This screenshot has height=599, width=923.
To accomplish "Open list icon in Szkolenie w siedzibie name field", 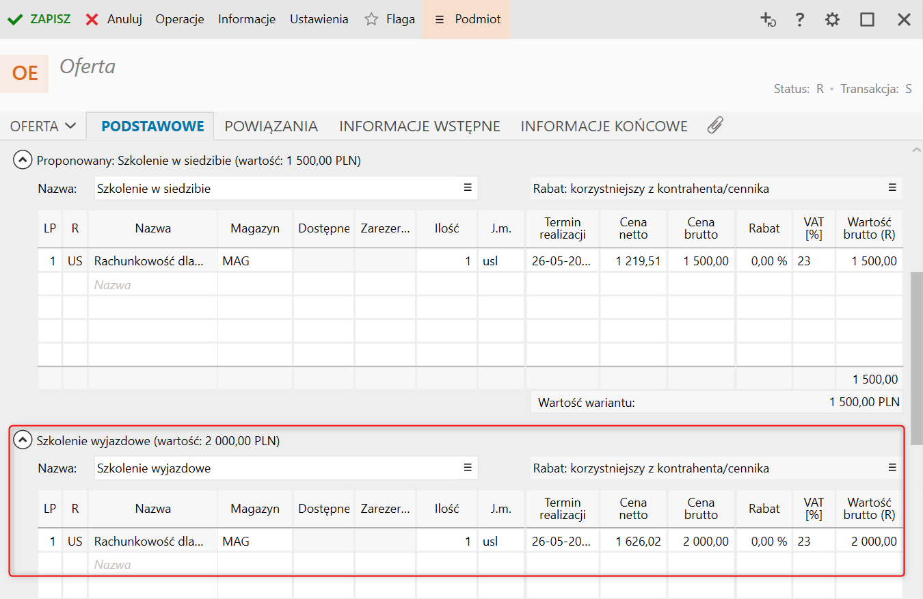I will (468, 187).
